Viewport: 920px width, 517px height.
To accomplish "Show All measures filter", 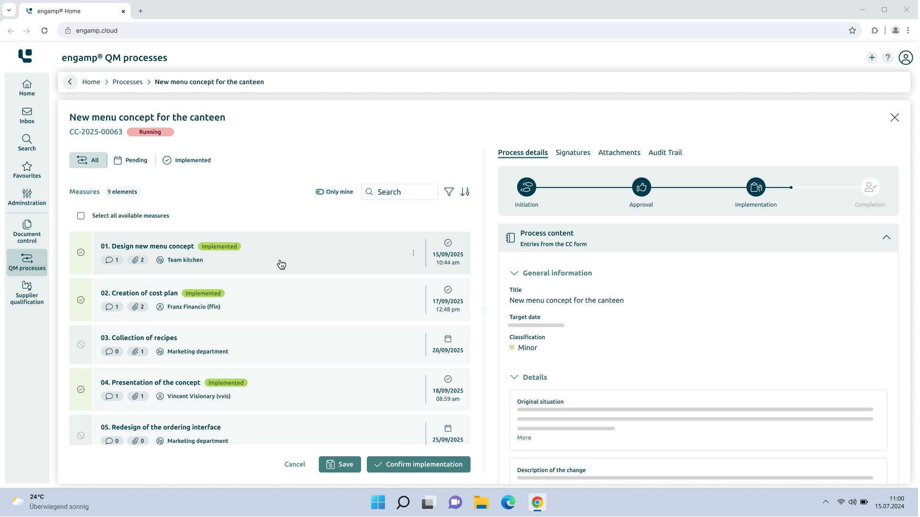I will click(x=88, y=161).
